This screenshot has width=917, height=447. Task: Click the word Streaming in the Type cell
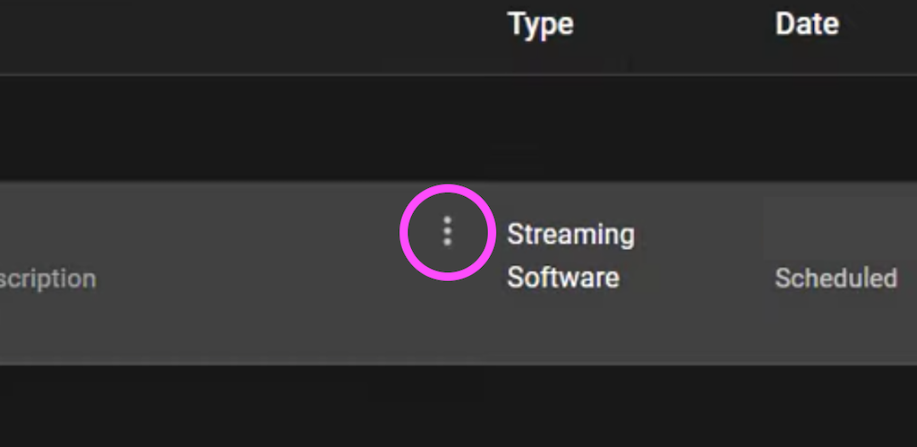570,235
